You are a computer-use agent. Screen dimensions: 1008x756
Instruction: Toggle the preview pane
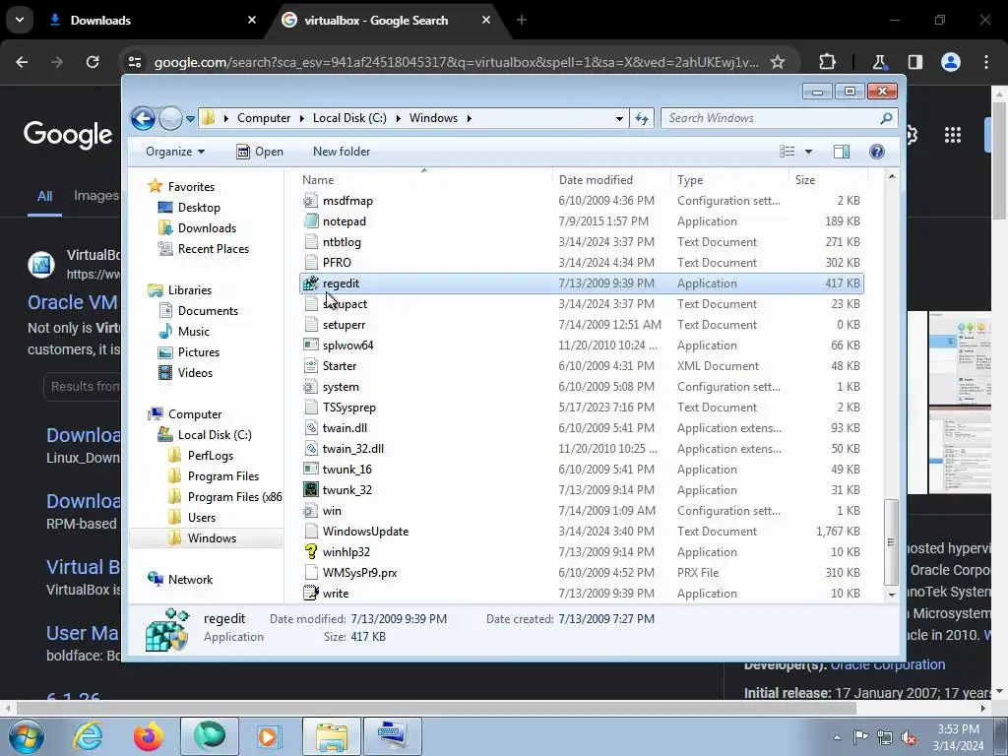842,152
